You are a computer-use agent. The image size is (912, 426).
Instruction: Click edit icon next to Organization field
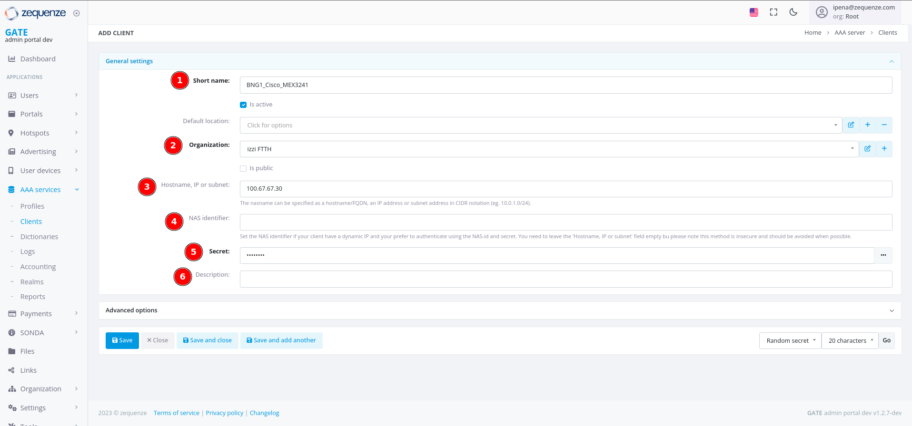867,149
